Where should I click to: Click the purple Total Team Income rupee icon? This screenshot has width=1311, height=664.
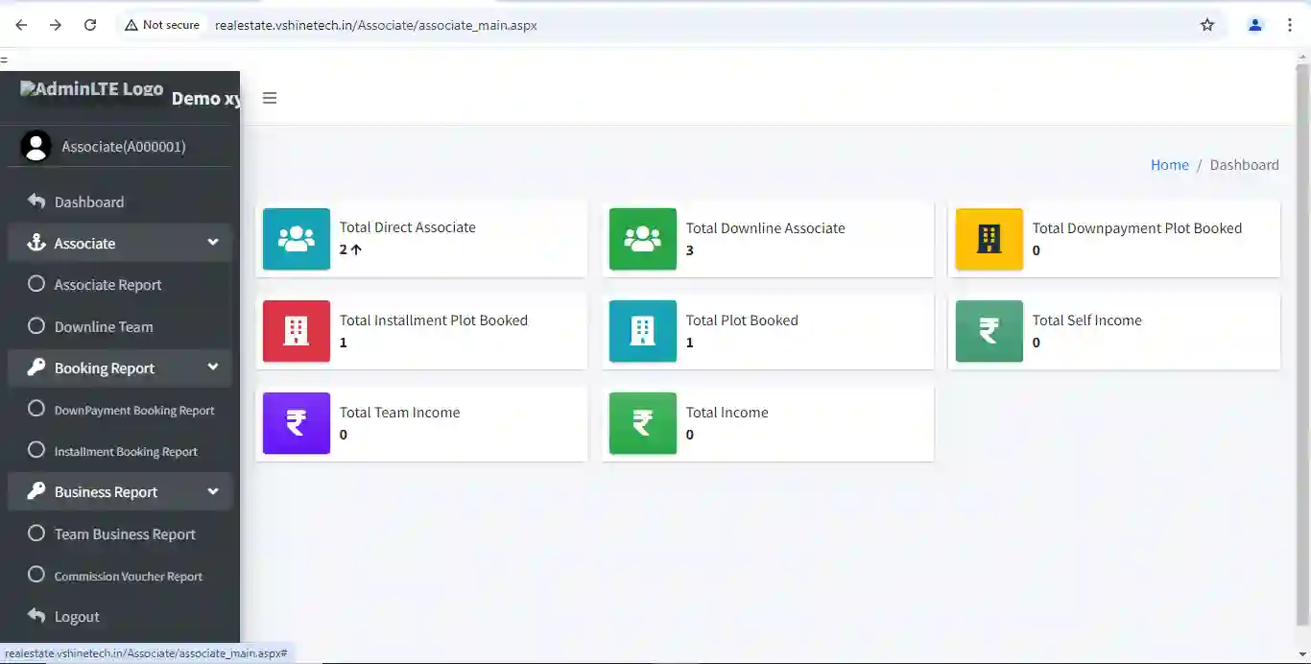click(297, 423)
